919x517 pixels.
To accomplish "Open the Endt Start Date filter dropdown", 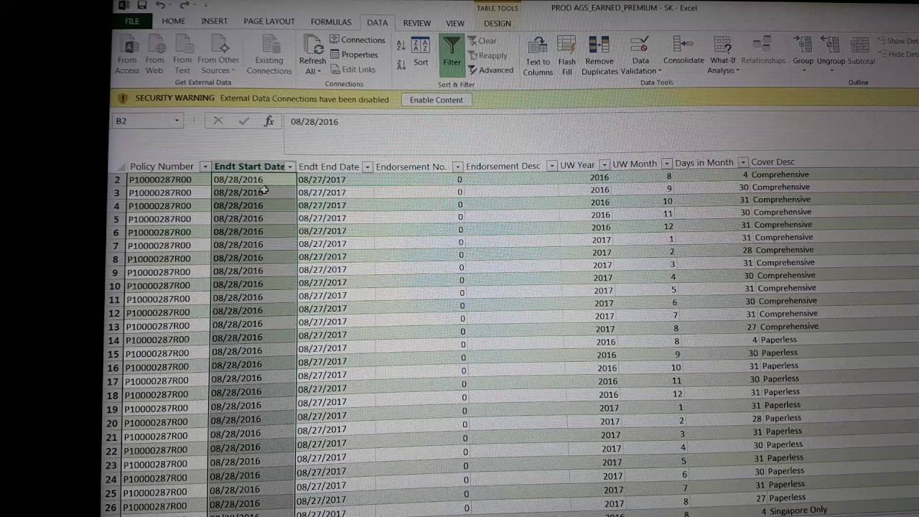I will pyautogui.click(x=290, y=167).
